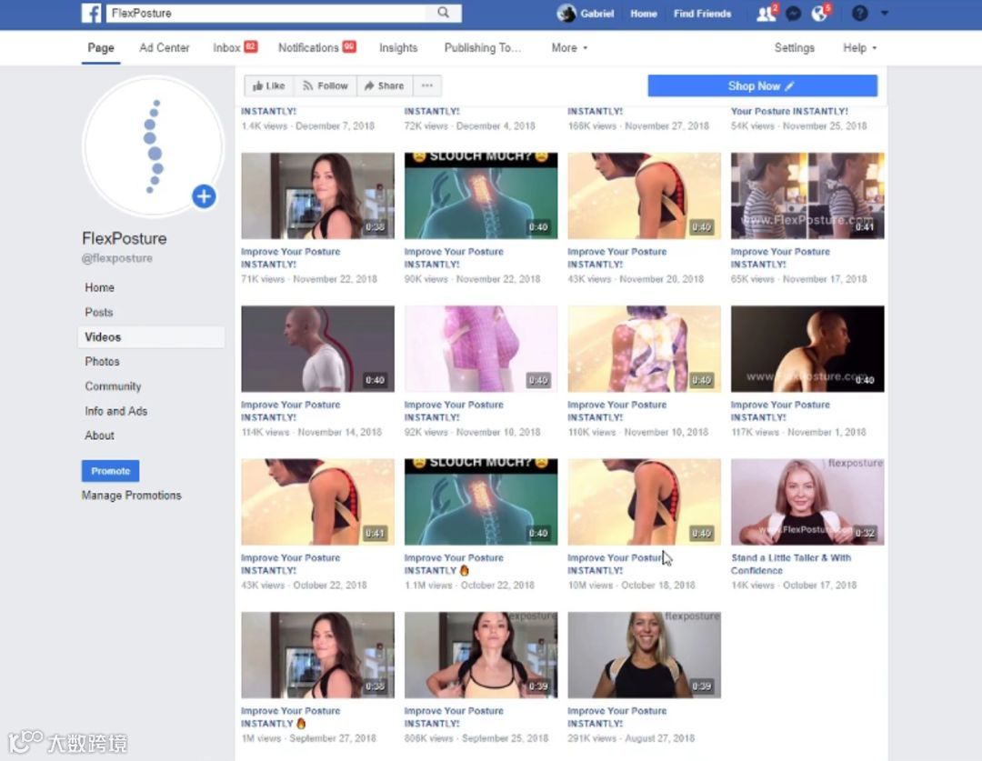Click the FlexPosture page name heading
This screenshot has height=761, width=982.
(x=124, y=238)
